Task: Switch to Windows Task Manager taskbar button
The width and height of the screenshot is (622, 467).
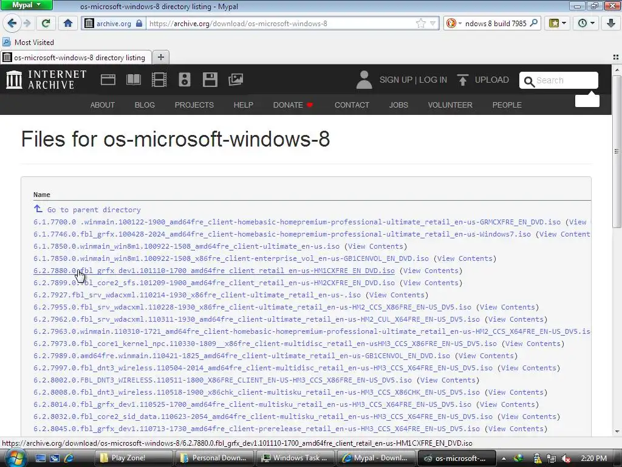Action: tap(295, 458)
